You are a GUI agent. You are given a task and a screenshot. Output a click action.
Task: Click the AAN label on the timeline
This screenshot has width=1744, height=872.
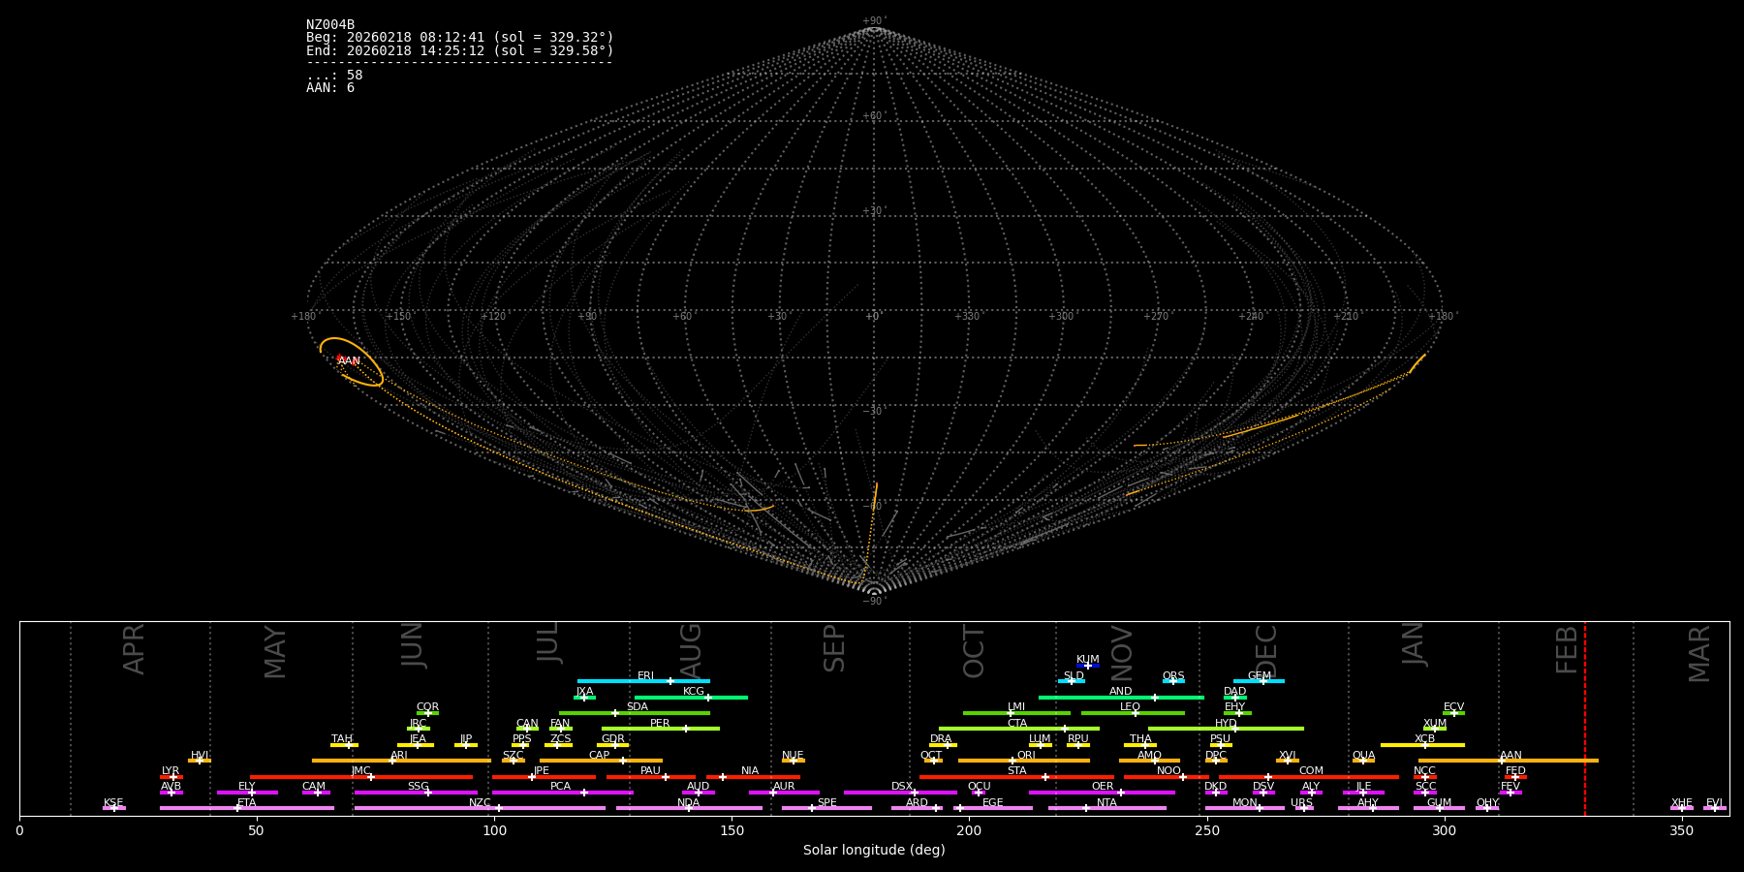tap(1510, 756)
